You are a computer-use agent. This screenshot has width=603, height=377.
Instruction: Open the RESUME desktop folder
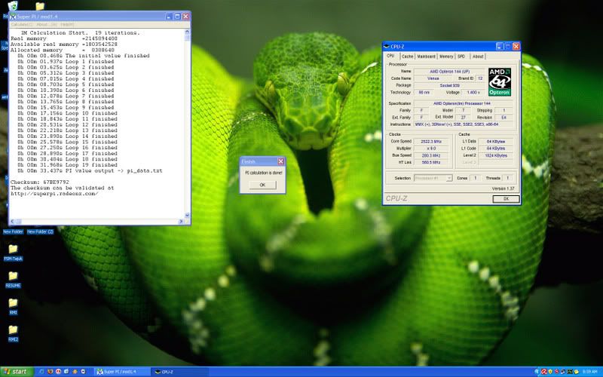click(13, 276)
